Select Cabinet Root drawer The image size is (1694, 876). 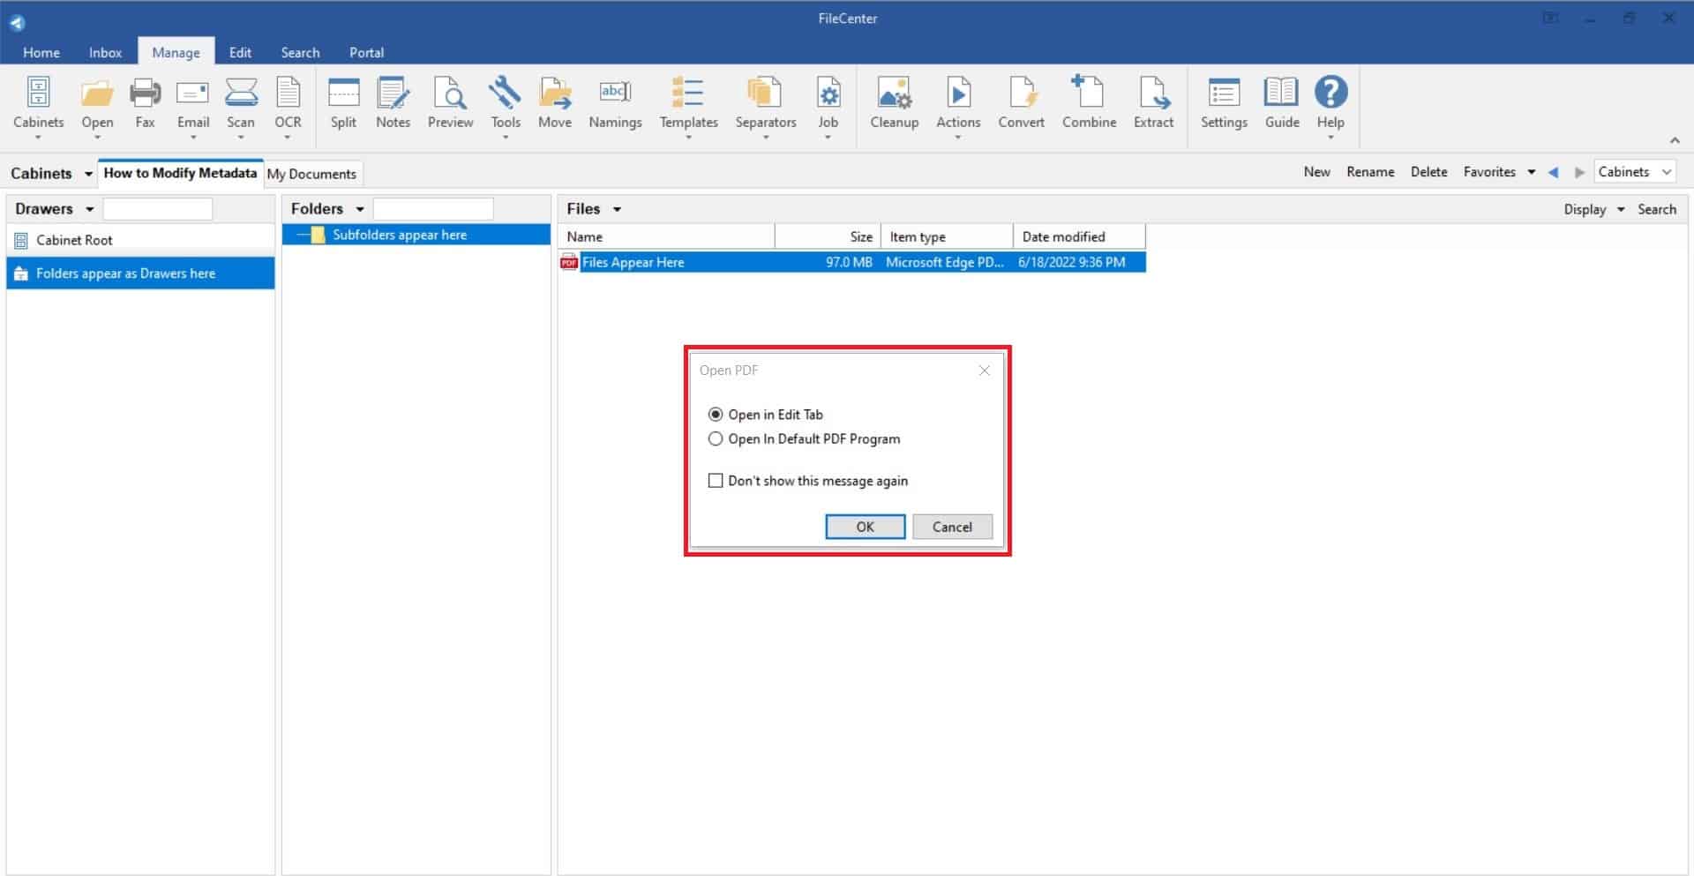click(x=141, y=240)
